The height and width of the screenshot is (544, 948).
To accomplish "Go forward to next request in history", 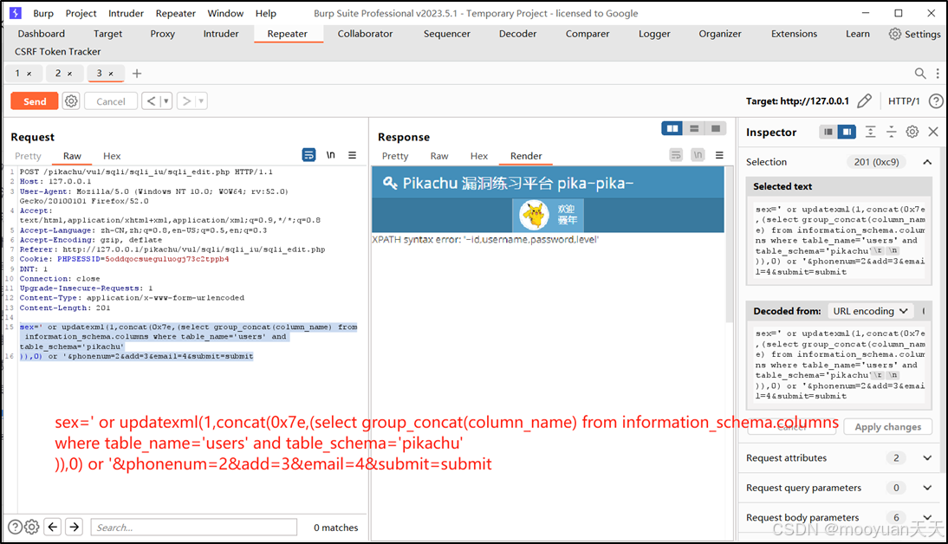I will tap(187, 101).
